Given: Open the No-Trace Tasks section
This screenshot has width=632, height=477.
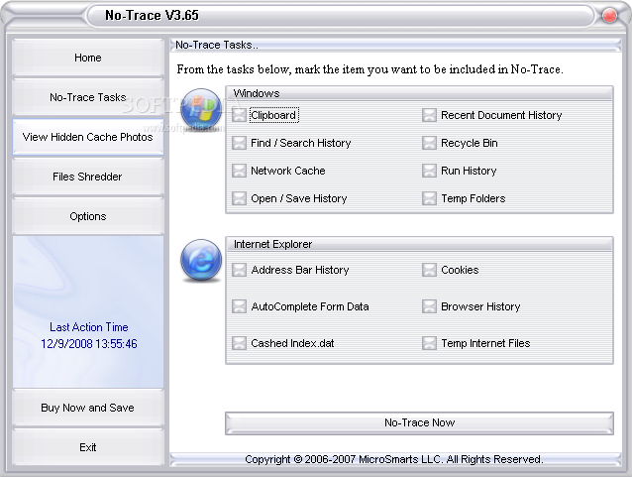Looking at the screenshot, I should click(x=88, y=97).
